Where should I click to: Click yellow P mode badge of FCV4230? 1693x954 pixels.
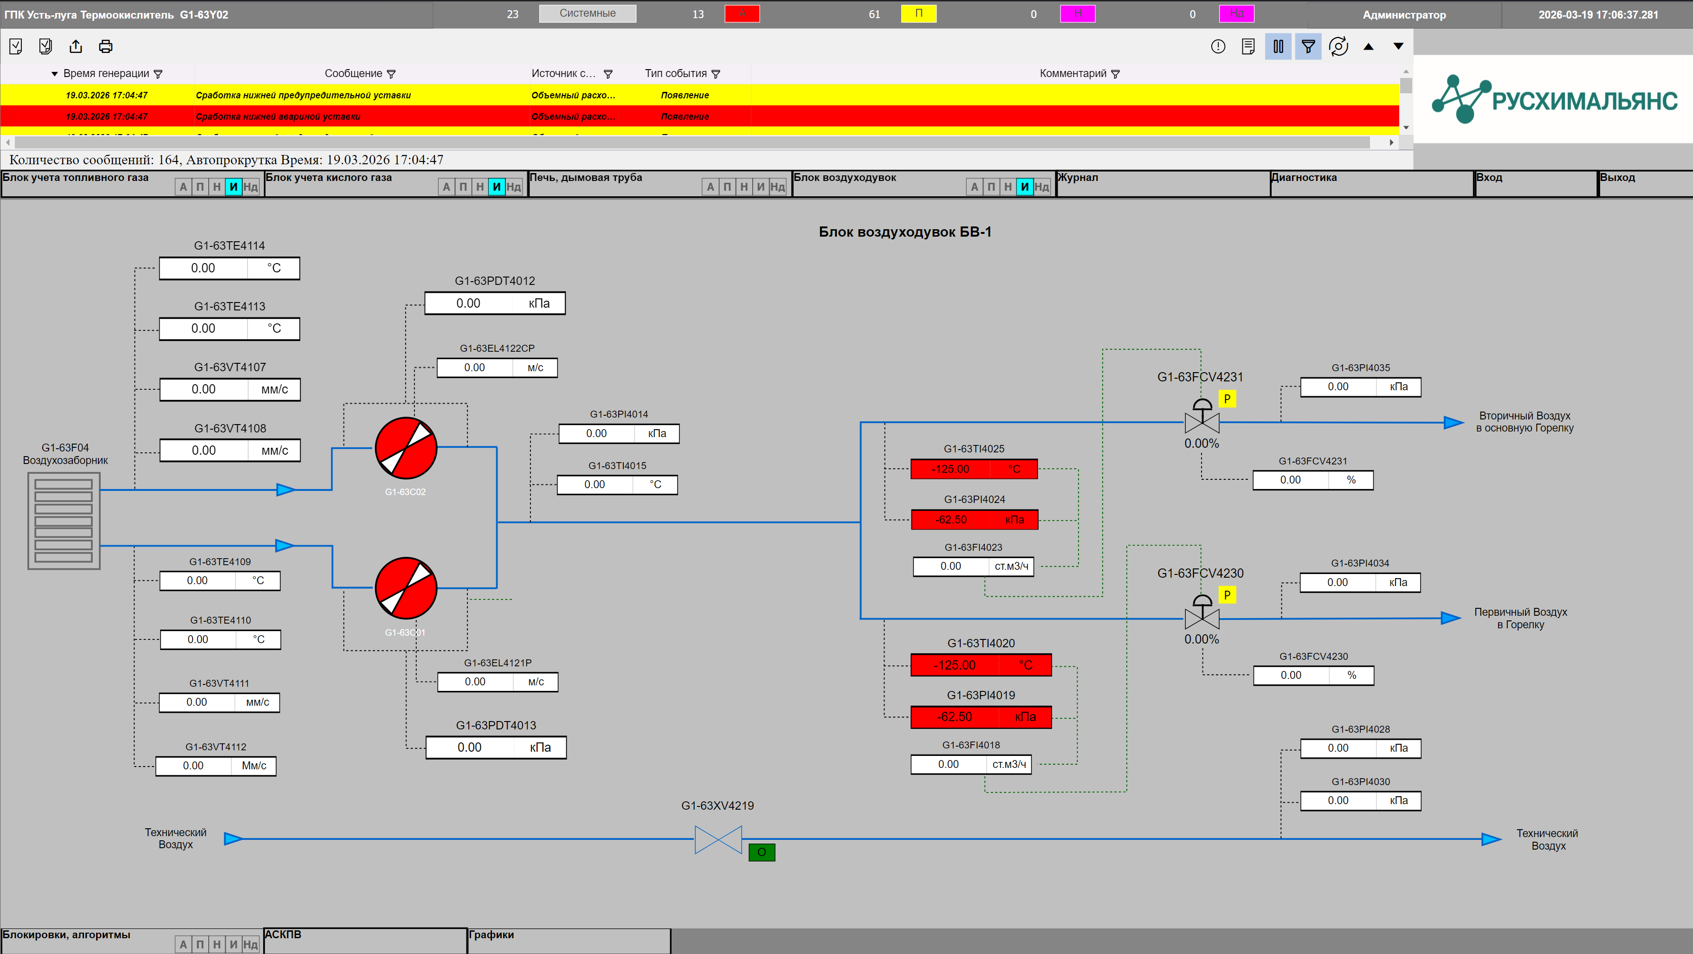pos(1227,595)
